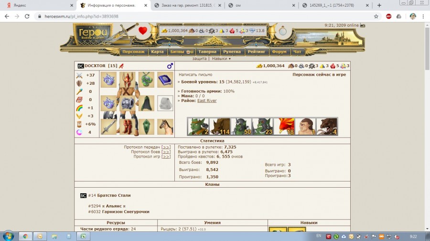This screenshot has width=430, height=241.
Task: Open the empty backpack slot
Action: pyautogui.click(x=165, y=103)
